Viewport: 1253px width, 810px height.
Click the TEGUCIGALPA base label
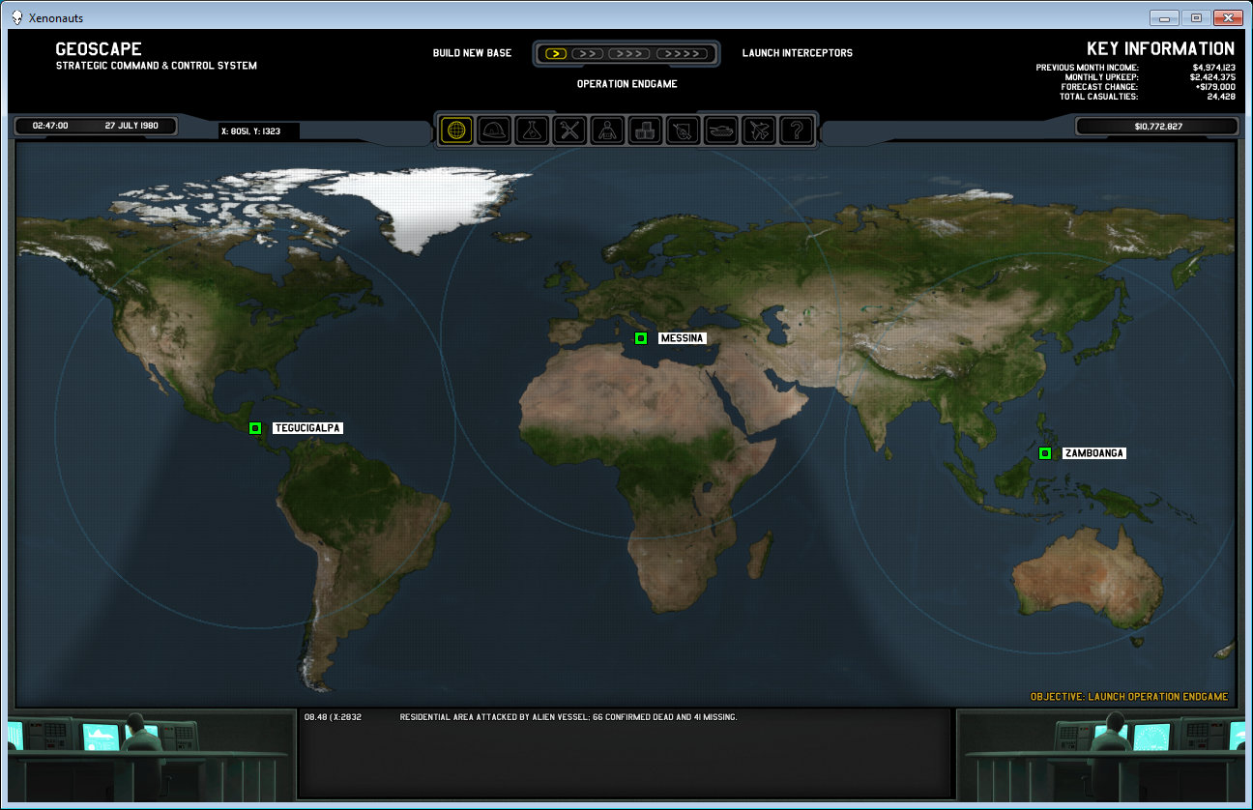(x=307, y=428)
